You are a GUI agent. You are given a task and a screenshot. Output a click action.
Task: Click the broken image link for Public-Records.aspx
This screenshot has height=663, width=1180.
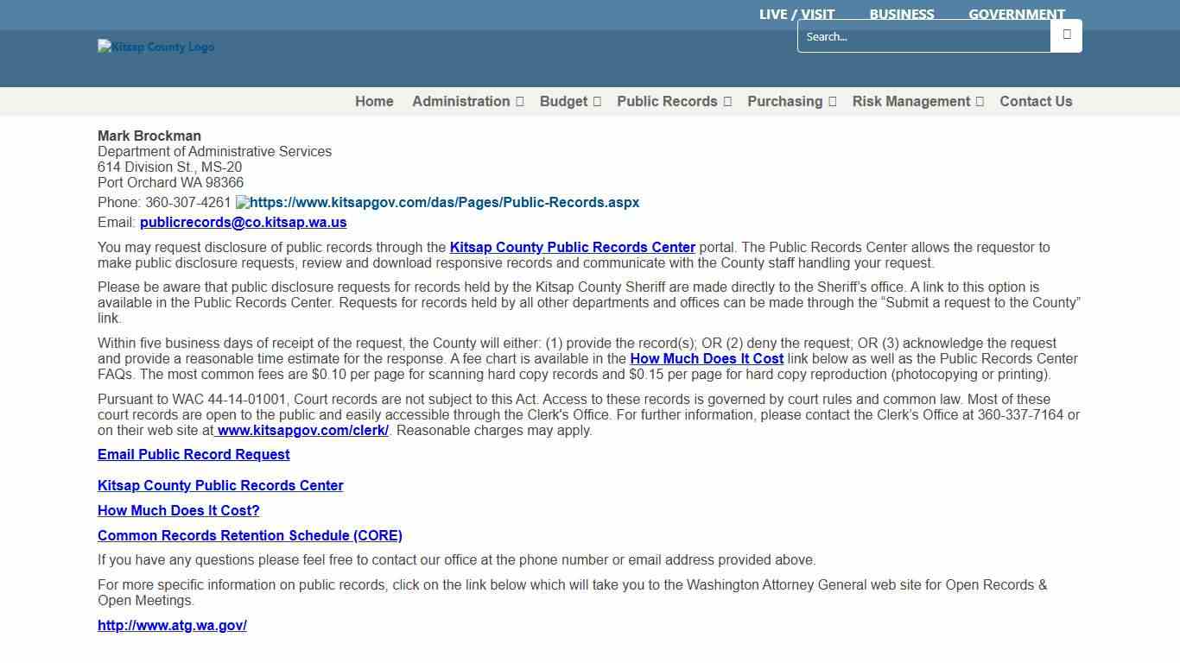[x=437, y=202]
